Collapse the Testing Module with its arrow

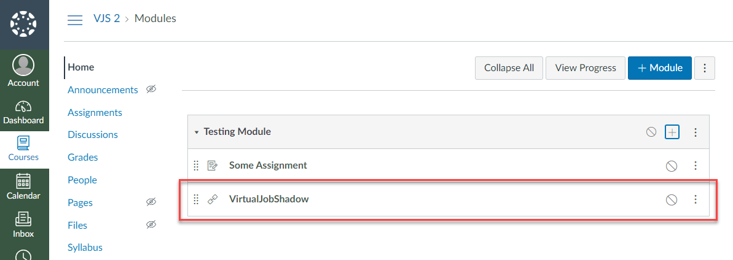click(197, 132)
